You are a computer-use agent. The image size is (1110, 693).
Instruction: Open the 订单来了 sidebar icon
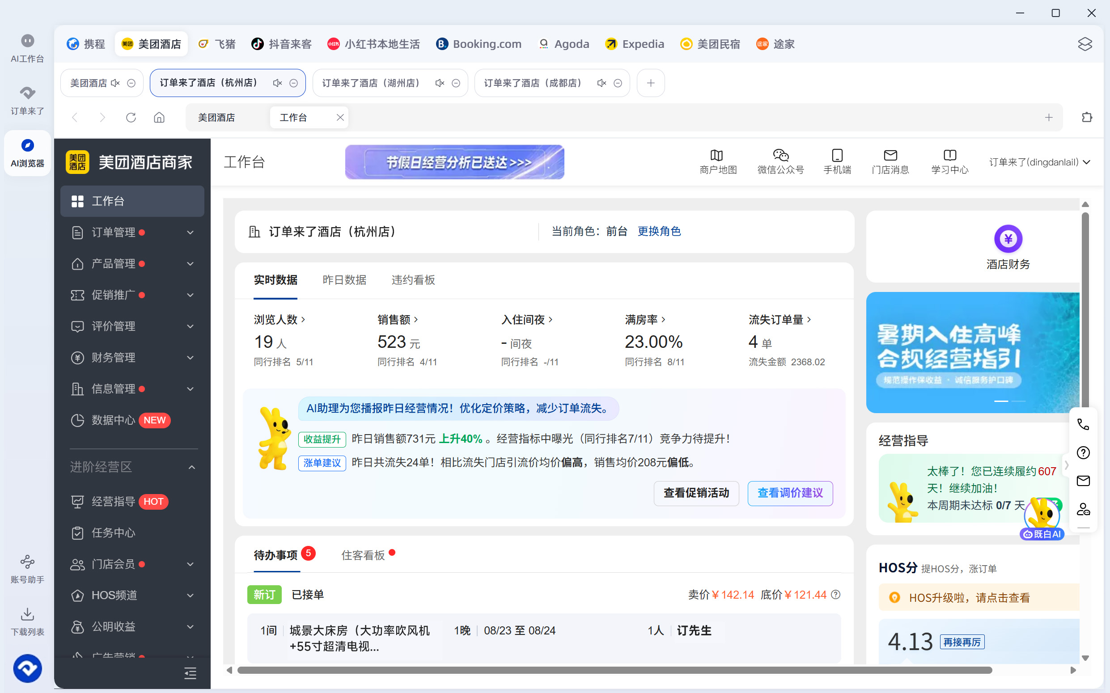(x=28, y=101)
